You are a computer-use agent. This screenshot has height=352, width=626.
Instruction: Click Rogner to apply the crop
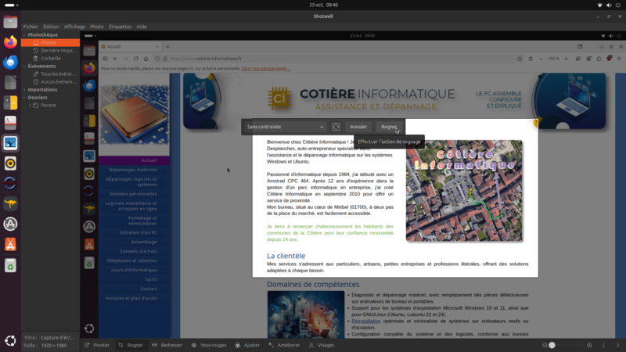[x=389, y=127]
